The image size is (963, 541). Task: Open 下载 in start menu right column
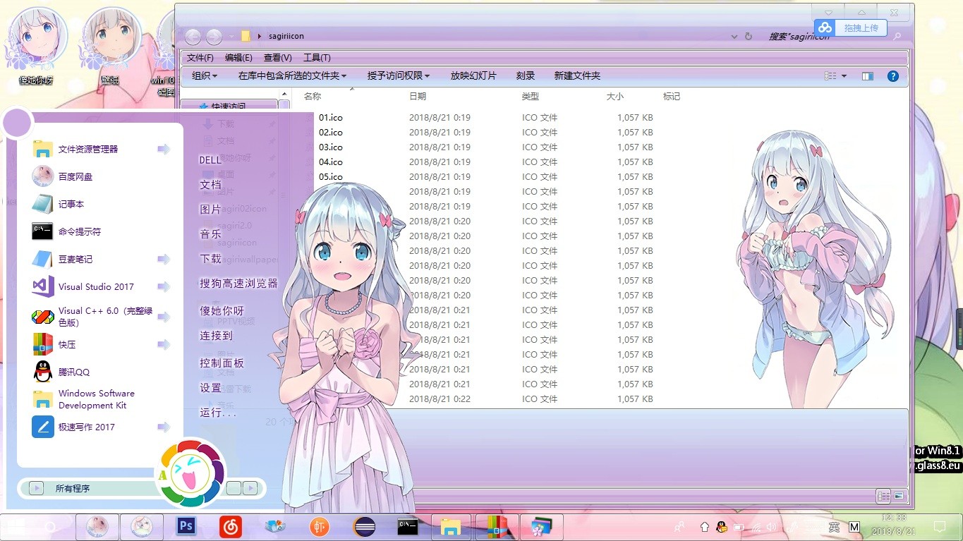210,259
